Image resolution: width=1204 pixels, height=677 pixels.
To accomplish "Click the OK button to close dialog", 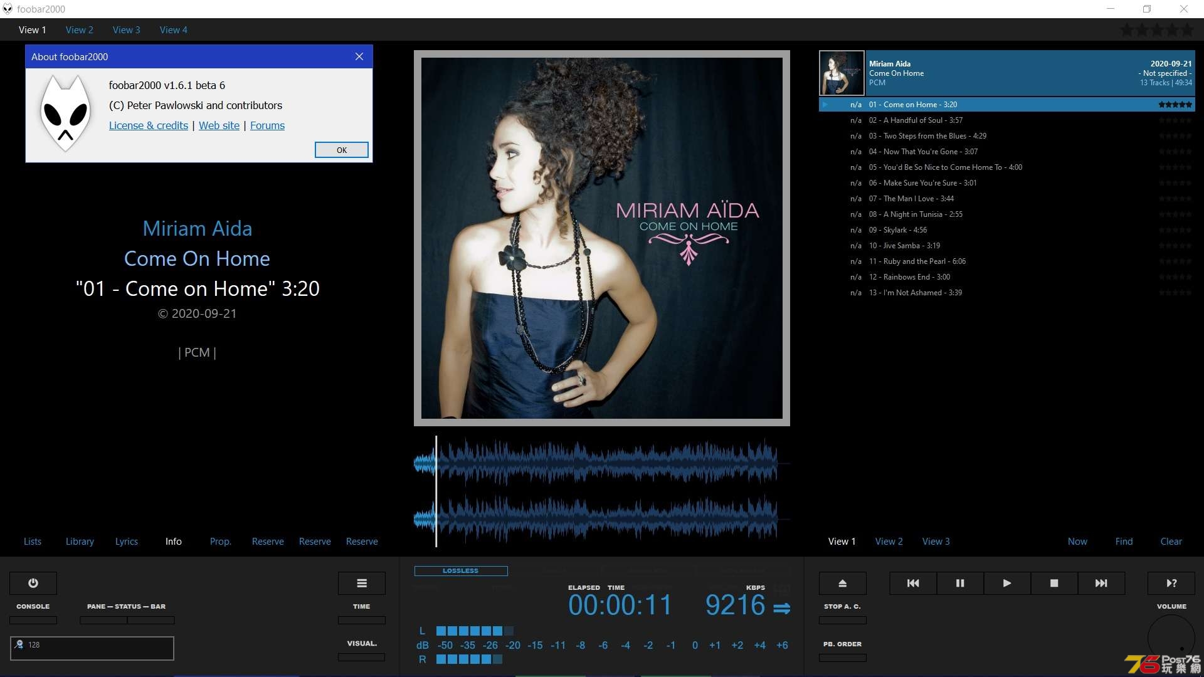I will point(341,150).
